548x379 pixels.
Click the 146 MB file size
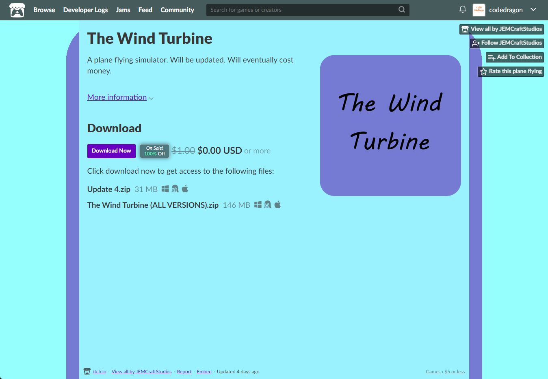[x=236, y=205]
